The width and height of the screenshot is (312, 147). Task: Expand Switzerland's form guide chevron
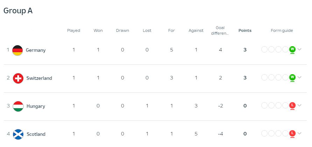[299, 77]
